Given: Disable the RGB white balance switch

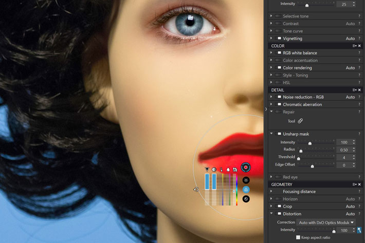Looking at the screenshot, I should [278, 53].
